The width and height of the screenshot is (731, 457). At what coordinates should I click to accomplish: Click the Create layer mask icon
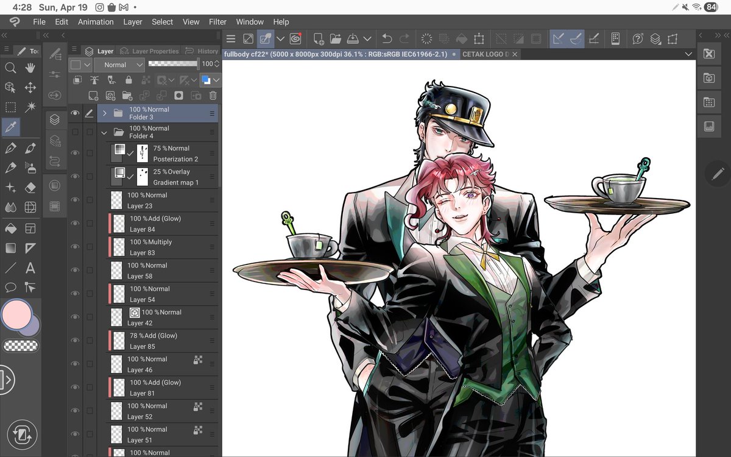click(x=178, y=96)
